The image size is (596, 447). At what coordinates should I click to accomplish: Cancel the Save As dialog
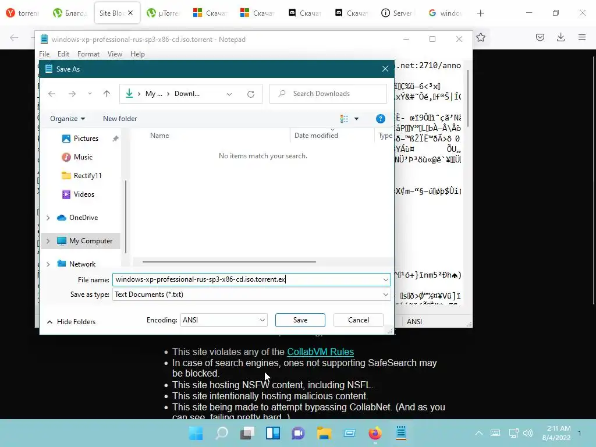click(x=359, y=320)
